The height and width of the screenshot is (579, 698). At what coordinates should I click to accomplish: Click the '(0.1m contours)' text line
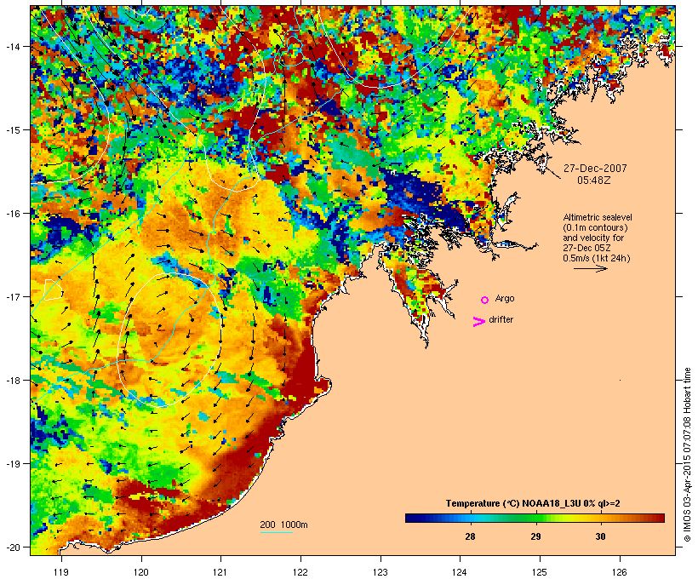595,227
